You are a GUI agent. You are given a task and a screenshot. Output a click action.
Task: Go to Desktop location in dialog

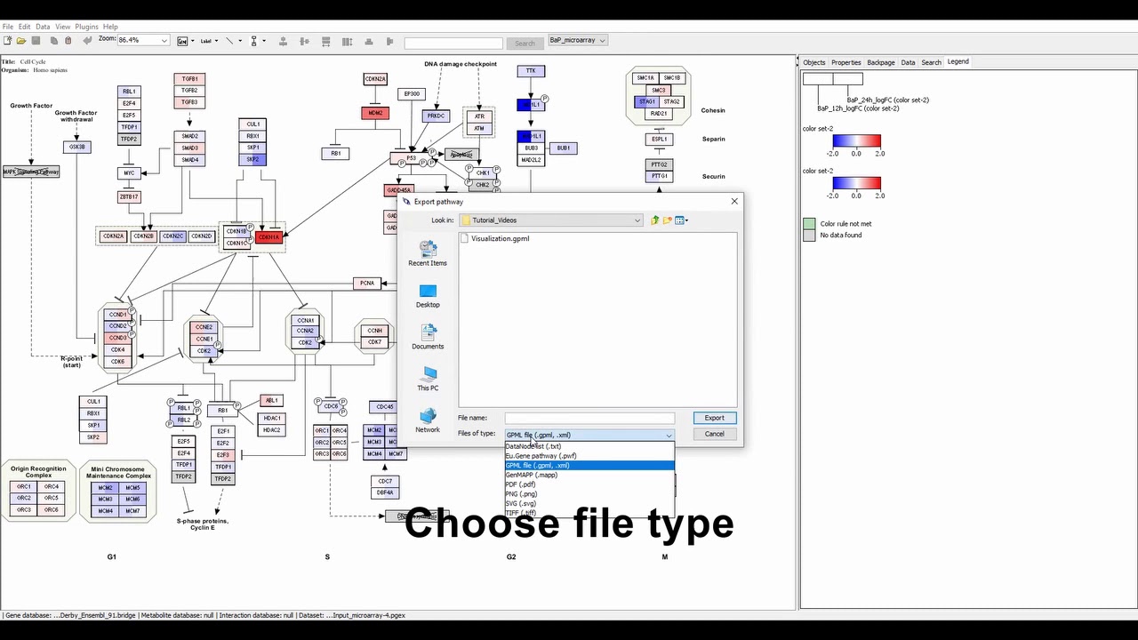pos(428,296)
